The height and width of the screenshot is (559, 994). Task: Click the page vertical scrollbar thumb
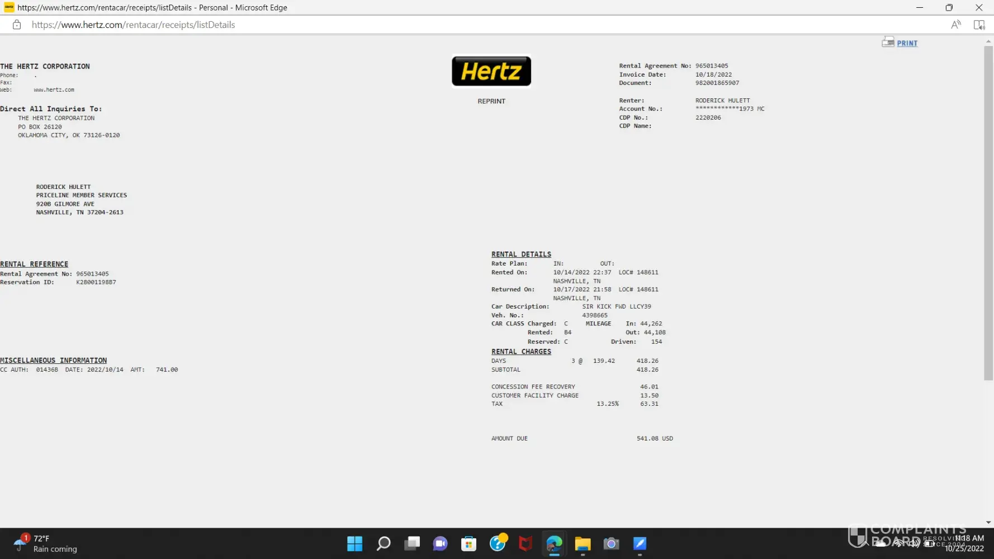coord(988,213)
